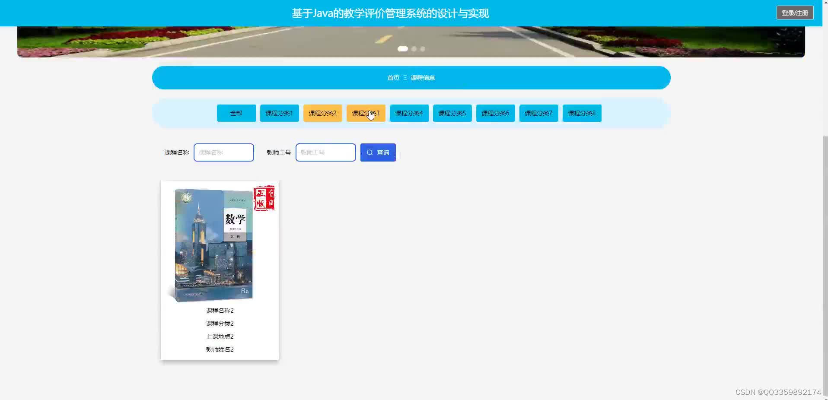Click the 教师姓名2 card text

[x=220, y=349]
